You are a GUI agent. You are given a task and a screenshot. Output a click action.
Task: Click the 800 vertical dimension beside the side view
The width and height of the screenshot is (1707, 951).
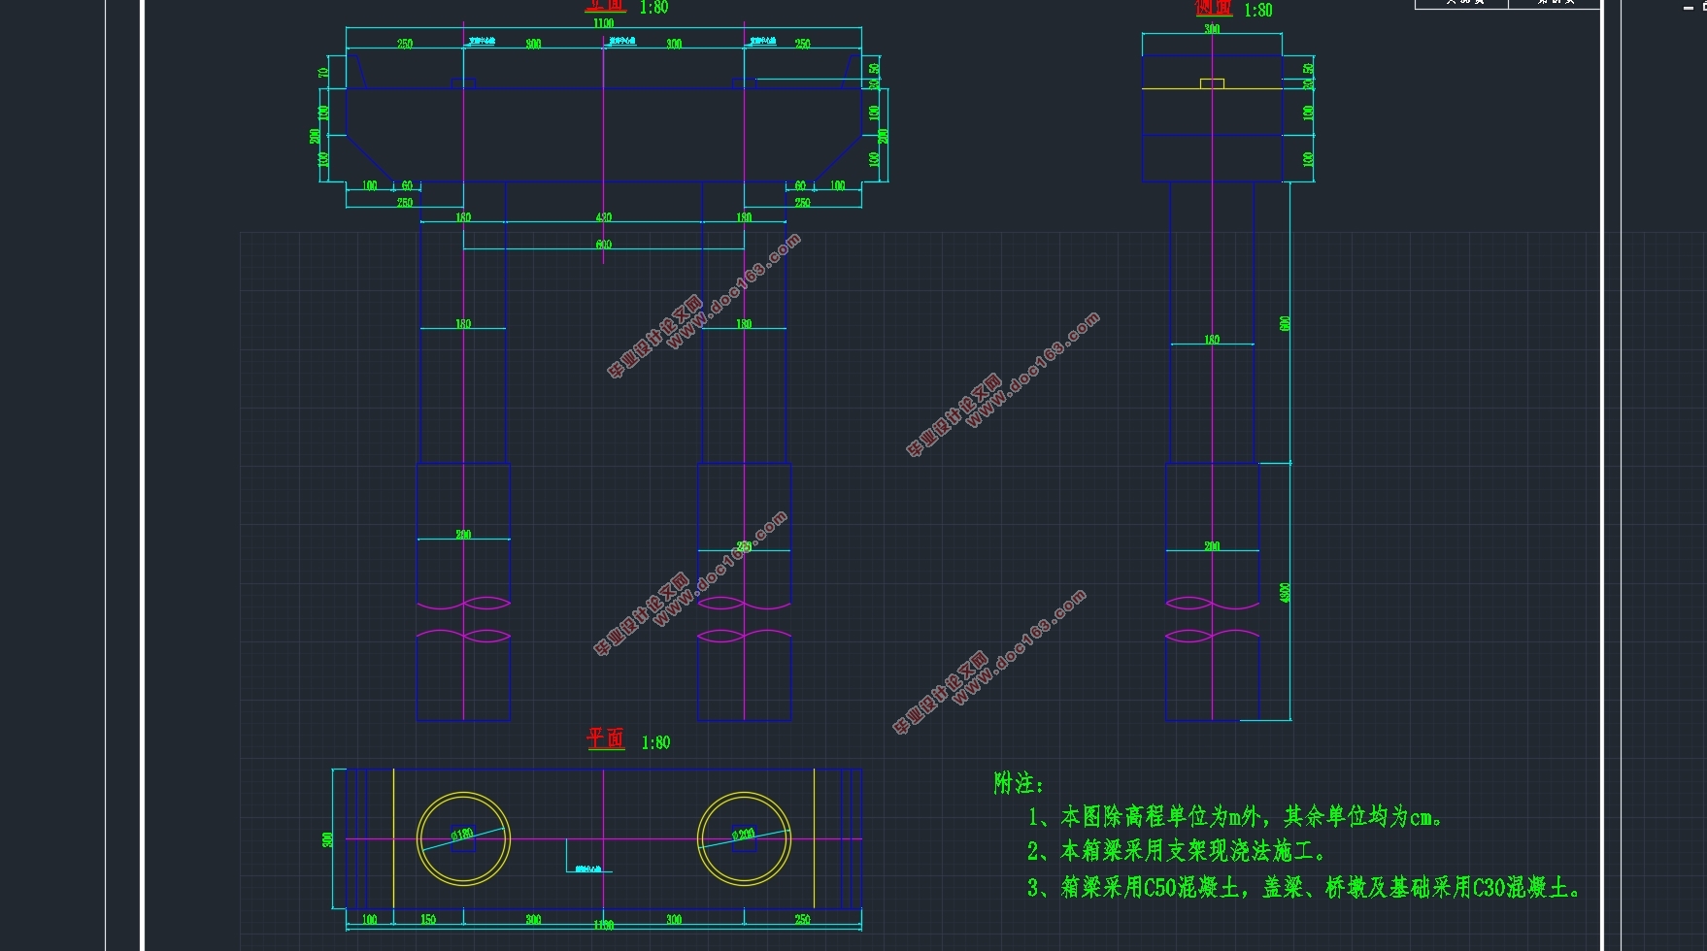(1285, 323)
